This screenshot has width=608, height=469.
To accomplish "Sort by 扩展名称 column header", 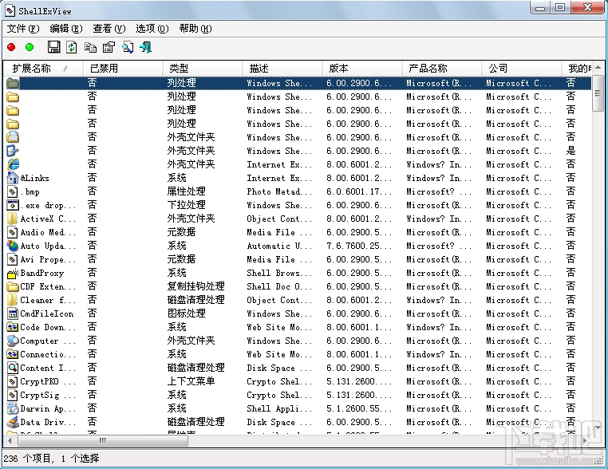I will (43, 69).
